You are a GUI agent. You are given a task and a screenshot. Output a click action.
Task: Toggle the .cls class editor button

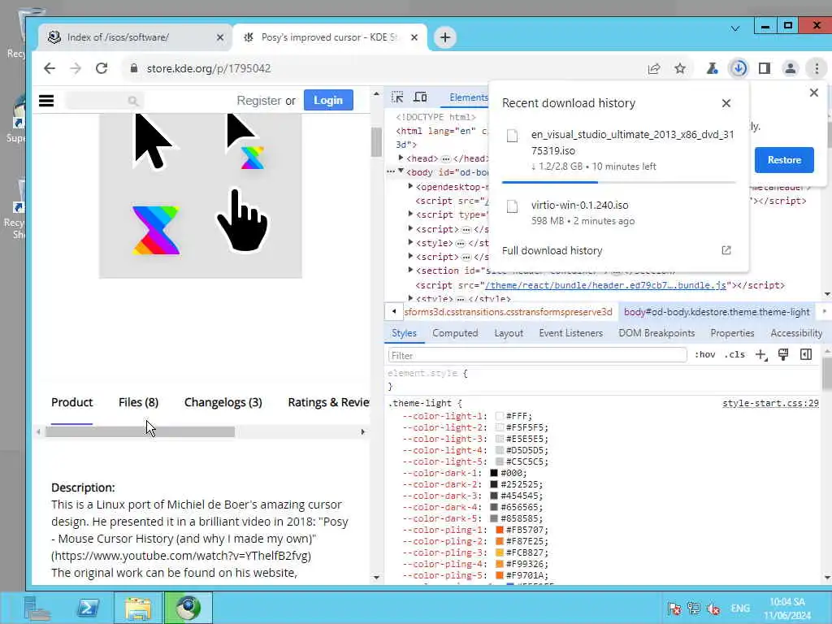(x=734, y=354)
